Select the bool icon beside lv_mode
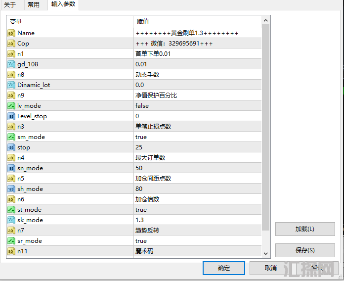This screenshot has height=281, width=344. (11, 106)
